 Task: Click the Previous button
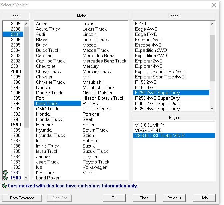point(174,198)
